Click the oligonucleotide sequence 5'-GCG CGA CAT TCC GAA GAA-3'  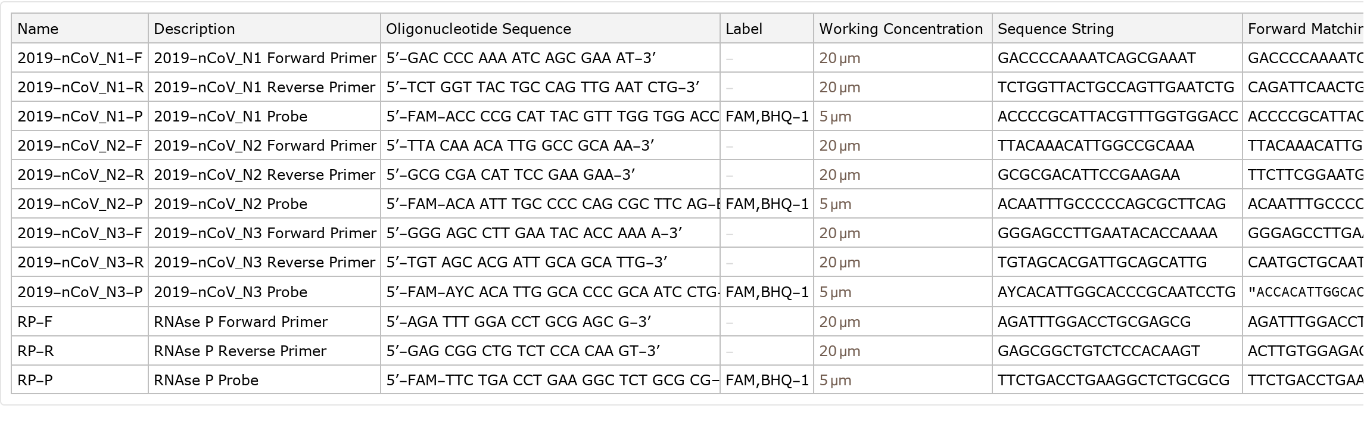(x=510, y=175)
